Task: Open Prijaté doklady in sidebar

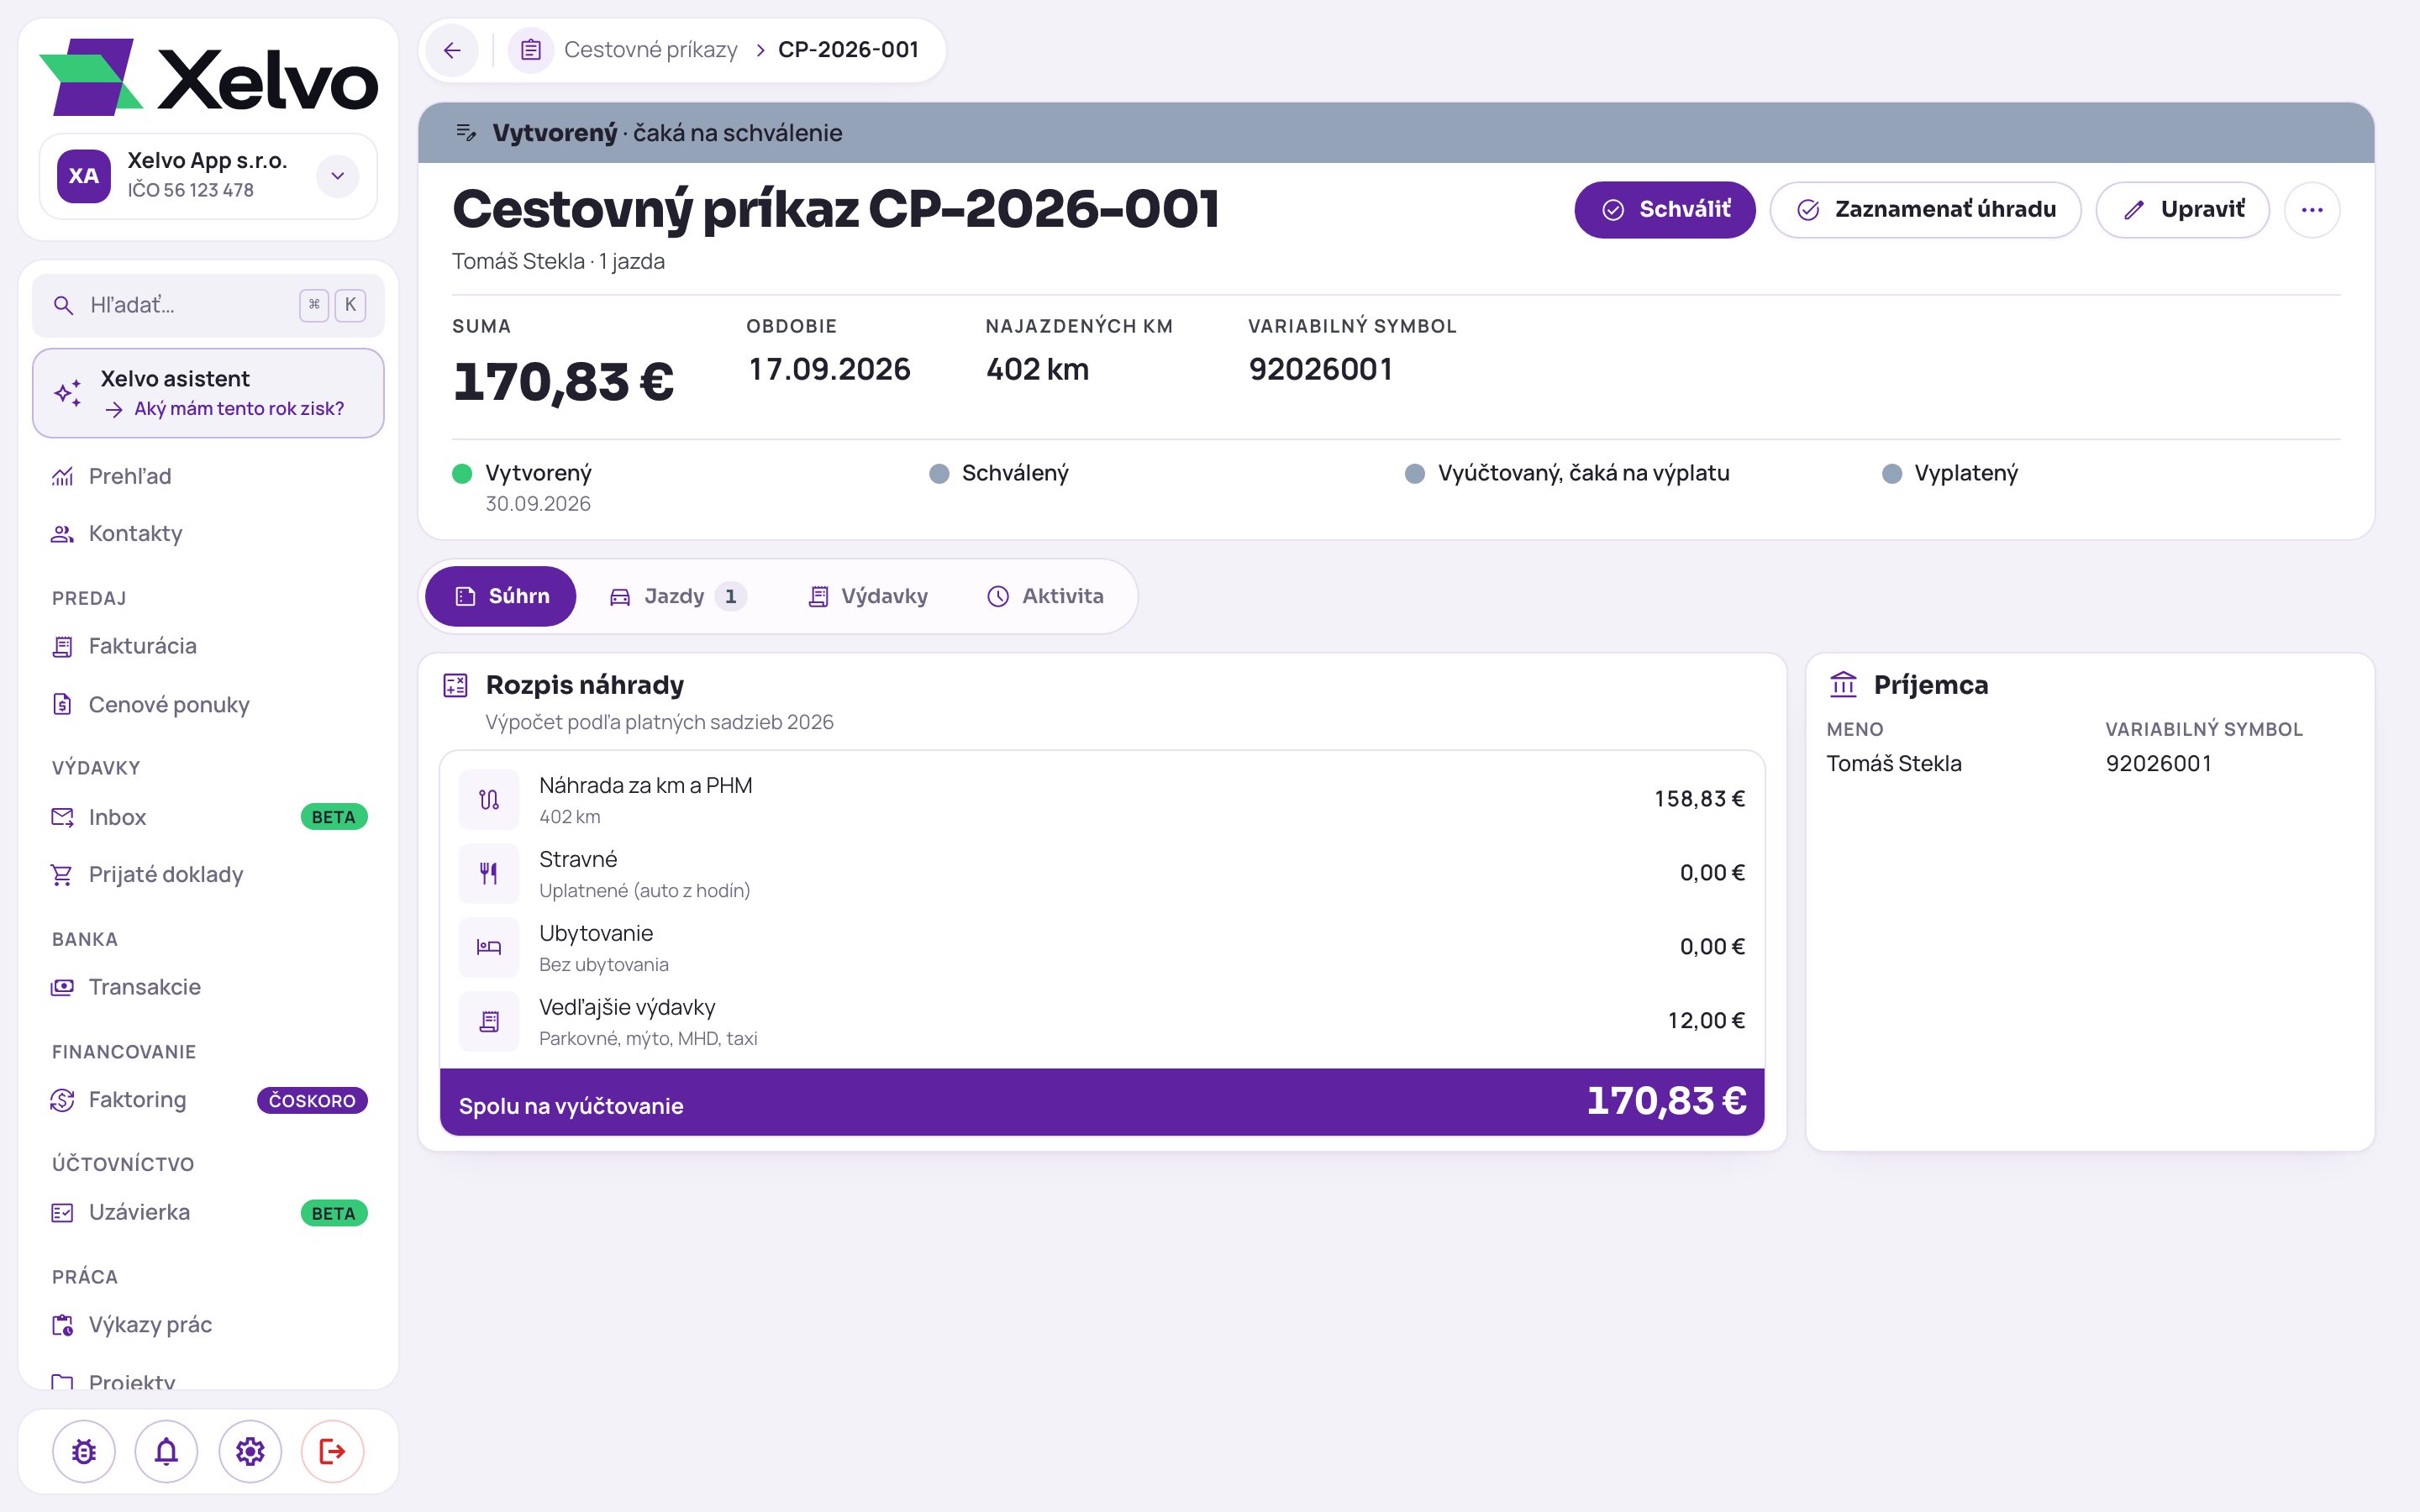Action: [x=208, y=874]
